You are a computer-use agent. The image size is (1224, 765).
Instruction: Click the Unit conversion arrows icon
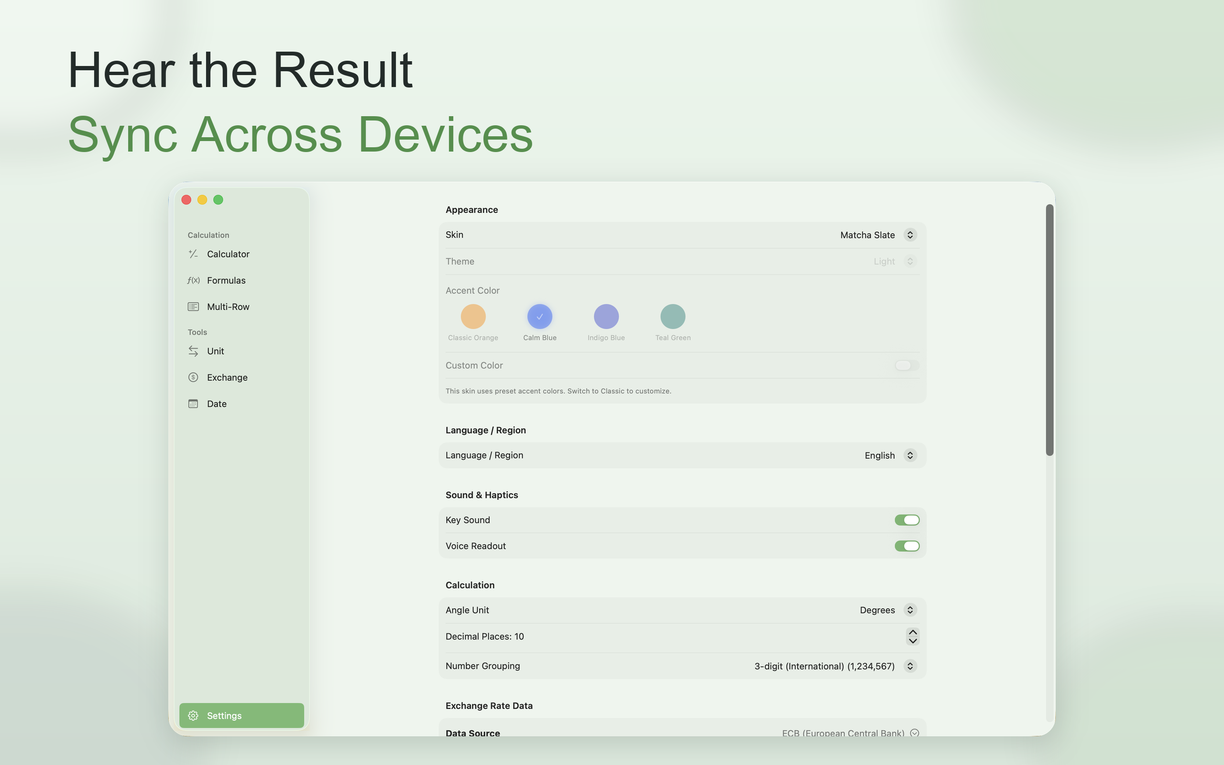[x=193, y=351]
